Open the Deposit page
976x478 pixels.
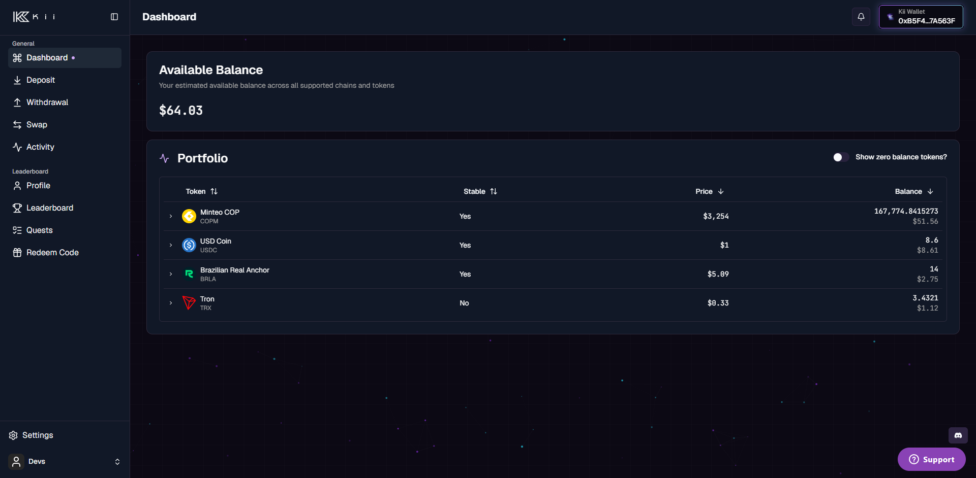(x=65, y=80)
